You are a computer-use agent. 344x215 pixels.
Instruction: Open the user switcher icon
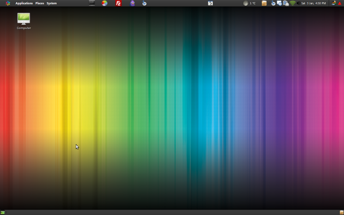333,3
